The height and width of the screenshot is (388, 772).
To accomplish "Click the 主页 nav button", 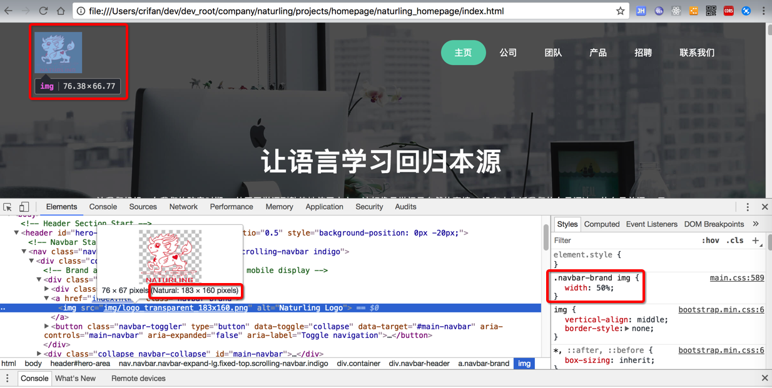I will (x=464, y=52).
